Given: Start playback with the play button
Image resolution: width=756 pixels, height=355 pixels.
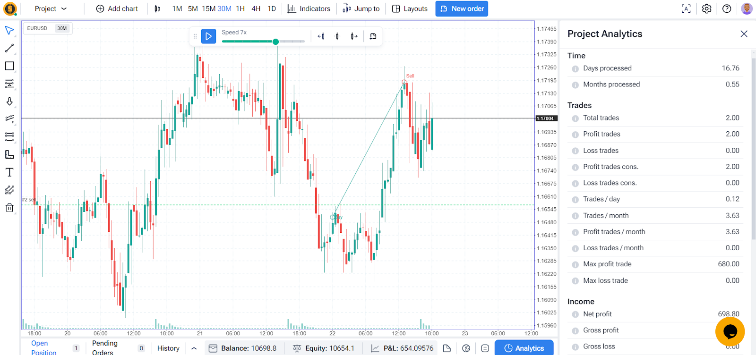Looking at the screenshot, I should 208,36.
